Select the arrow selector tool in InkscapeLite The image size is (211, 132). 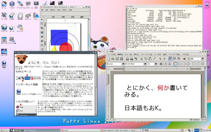(42, 20)
